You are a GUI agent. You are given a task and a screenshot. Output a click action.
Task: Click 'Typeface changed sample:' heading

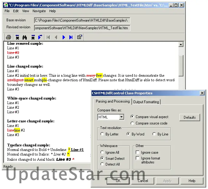(x=29, y=145)
